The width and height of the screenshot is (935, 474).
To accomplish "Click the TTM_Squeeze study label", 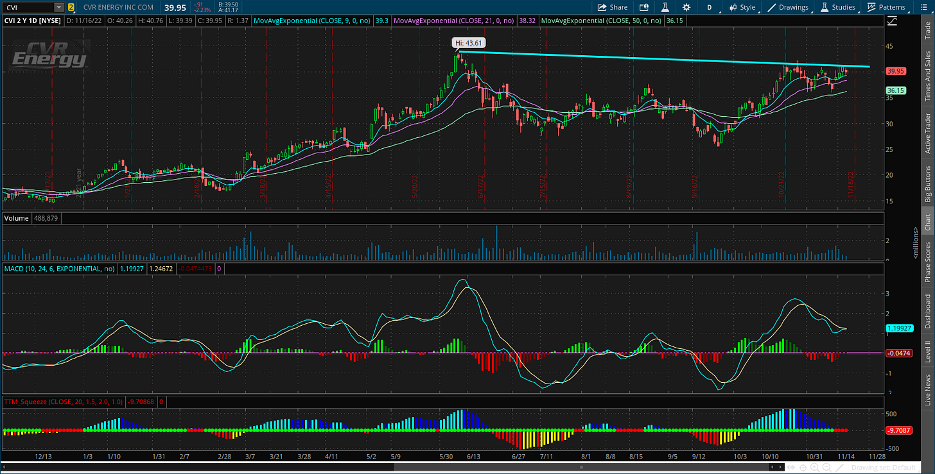I will [64, 402].
